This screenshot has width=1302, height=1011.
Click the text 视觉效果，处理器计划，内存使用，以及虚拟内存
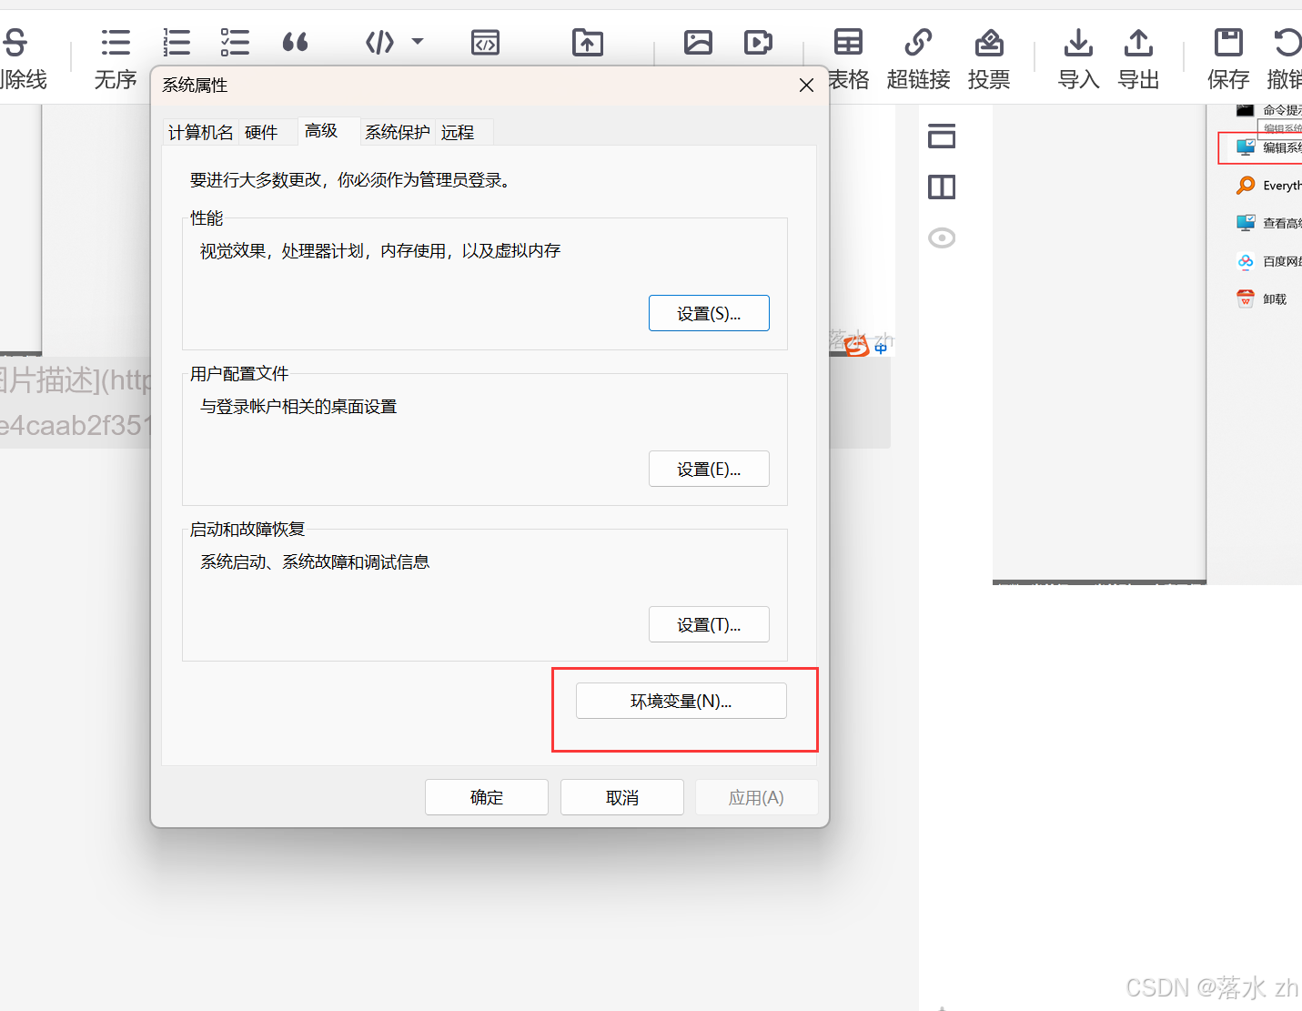(x=380, y=250)
